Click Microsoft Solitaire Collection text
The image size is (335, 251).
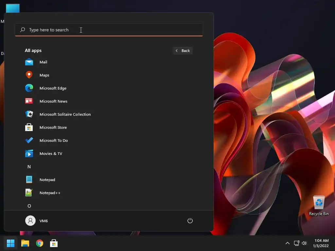pos(65,114)
